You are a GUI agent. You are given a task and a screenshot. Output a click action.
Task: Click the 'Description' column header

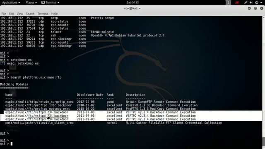[135, 95]
